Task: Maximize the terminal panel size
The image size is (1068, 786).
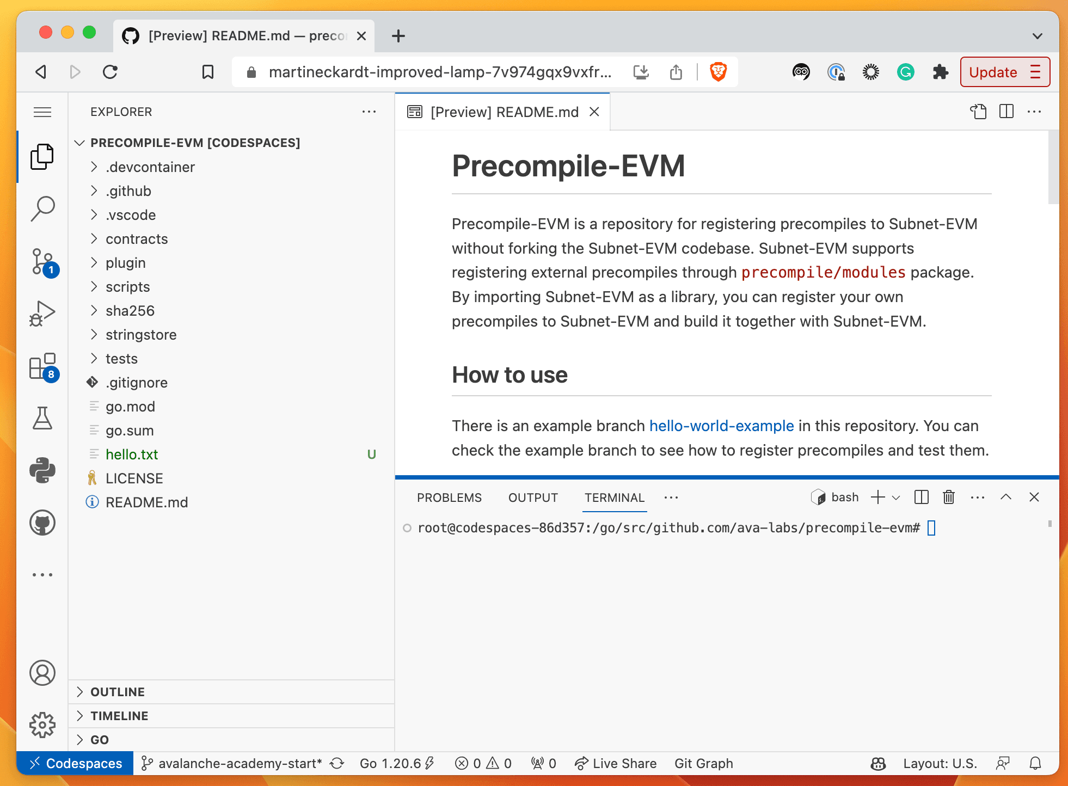Action: (1006, 497)
